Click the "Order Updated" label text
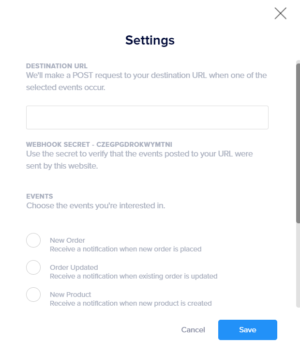This screenshot has width=300, height=358. click(x=74, y=267)
